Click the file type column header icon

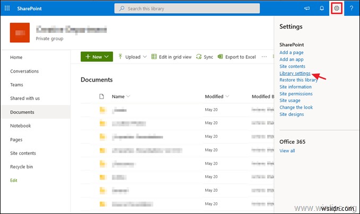(x=101, y=96)
